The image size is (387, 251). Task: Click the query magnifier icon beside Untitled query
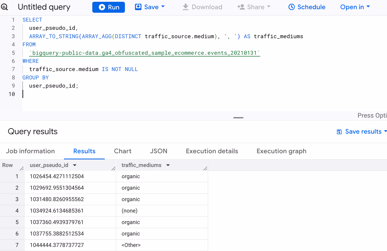coord(4,7)
